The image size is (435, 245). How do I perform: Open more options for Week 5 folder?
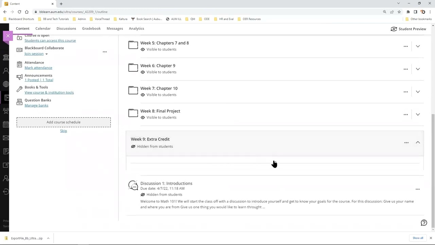405,46
